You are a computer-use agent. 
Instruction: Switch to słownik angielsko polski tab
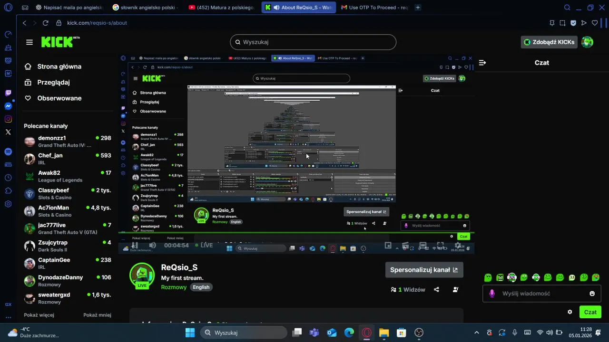tap(146, 8)
